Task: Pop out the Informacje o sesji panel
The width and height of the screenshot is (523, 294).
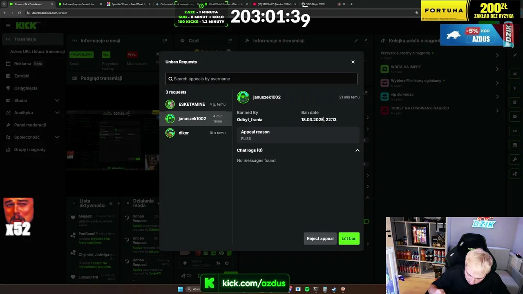Action: 165,41
